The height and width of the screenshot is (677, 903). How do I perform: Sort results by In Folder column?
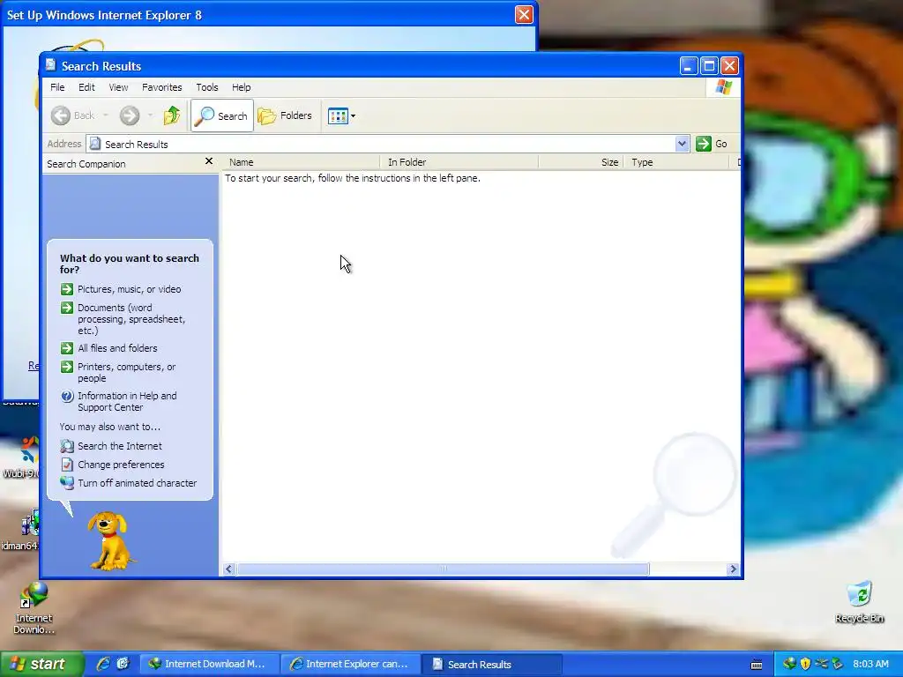459,162
